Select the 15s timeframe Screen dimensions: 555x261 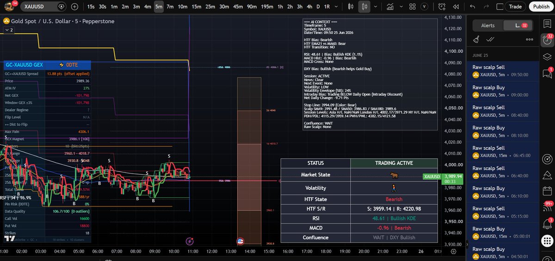click(91, 7)
